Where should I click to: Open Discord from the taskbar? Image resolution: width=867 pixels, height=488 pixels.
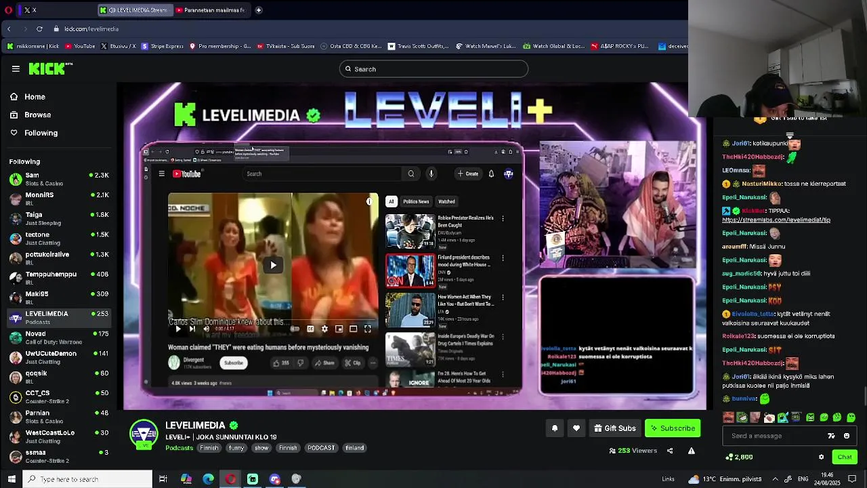(274, 479)
